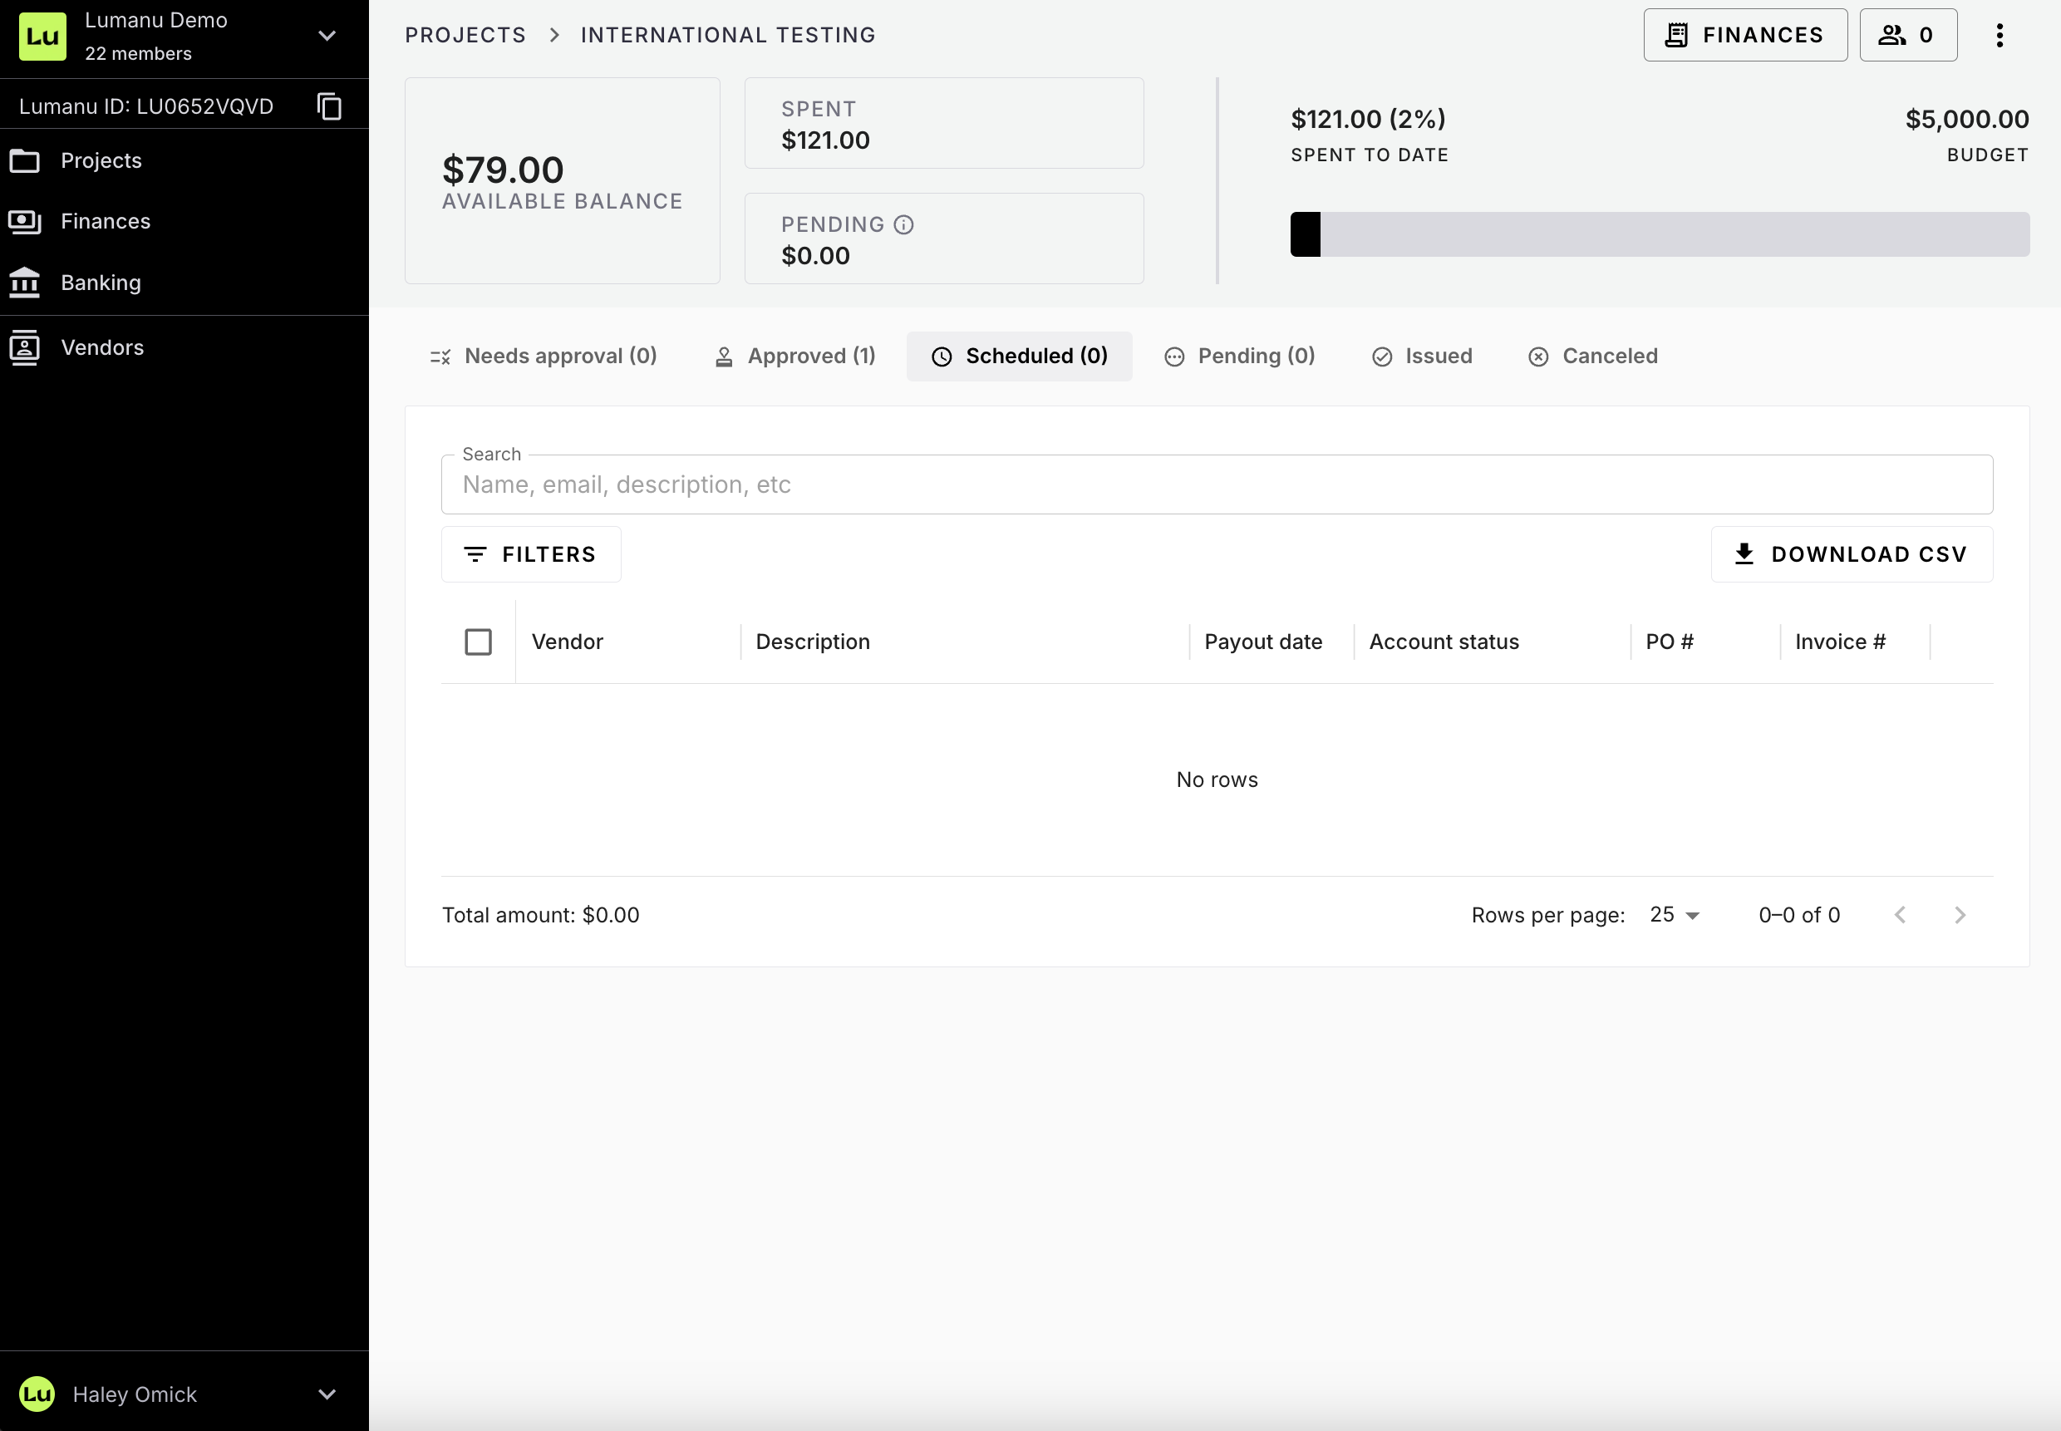Click into the Search input field

(x=1216, y=484)
